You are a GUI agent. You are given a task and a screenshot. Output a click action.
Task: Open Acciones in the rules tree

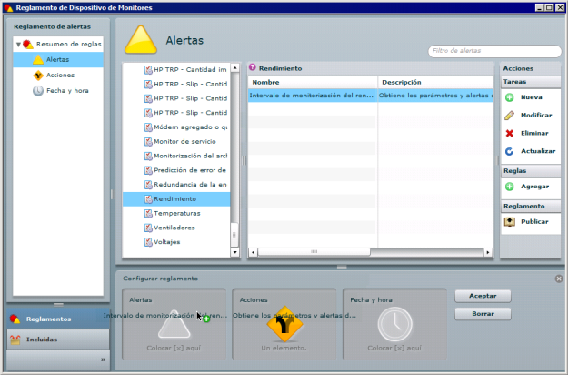[60, 75]
